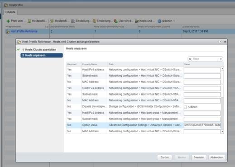Select step 2 Hosts anpassen
This screenshot has height=167, width=235.
[x=42, y=55]
